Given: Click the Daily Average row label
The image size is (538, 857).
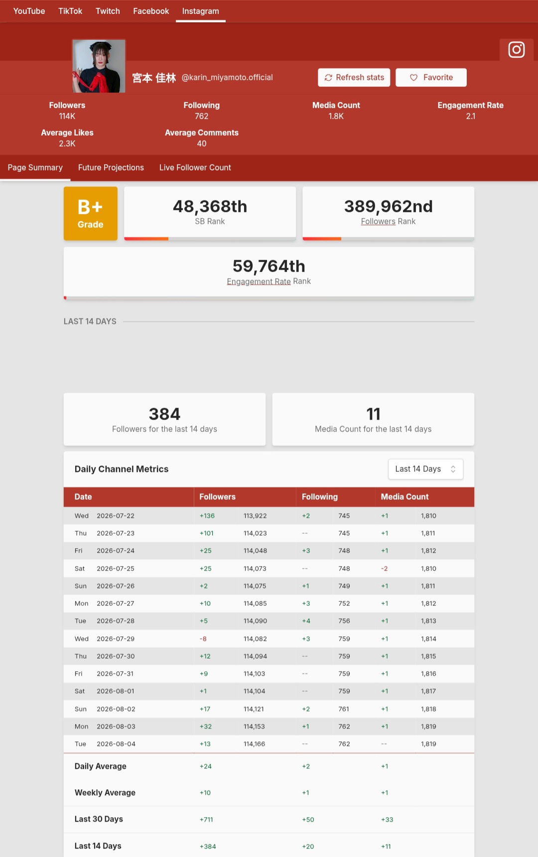Looking at the screenshot, I should tap(101, 766).
